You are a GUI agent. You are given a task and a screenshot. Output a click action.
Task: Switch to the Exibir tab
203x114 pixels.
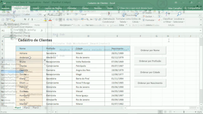tap(110, 8)
